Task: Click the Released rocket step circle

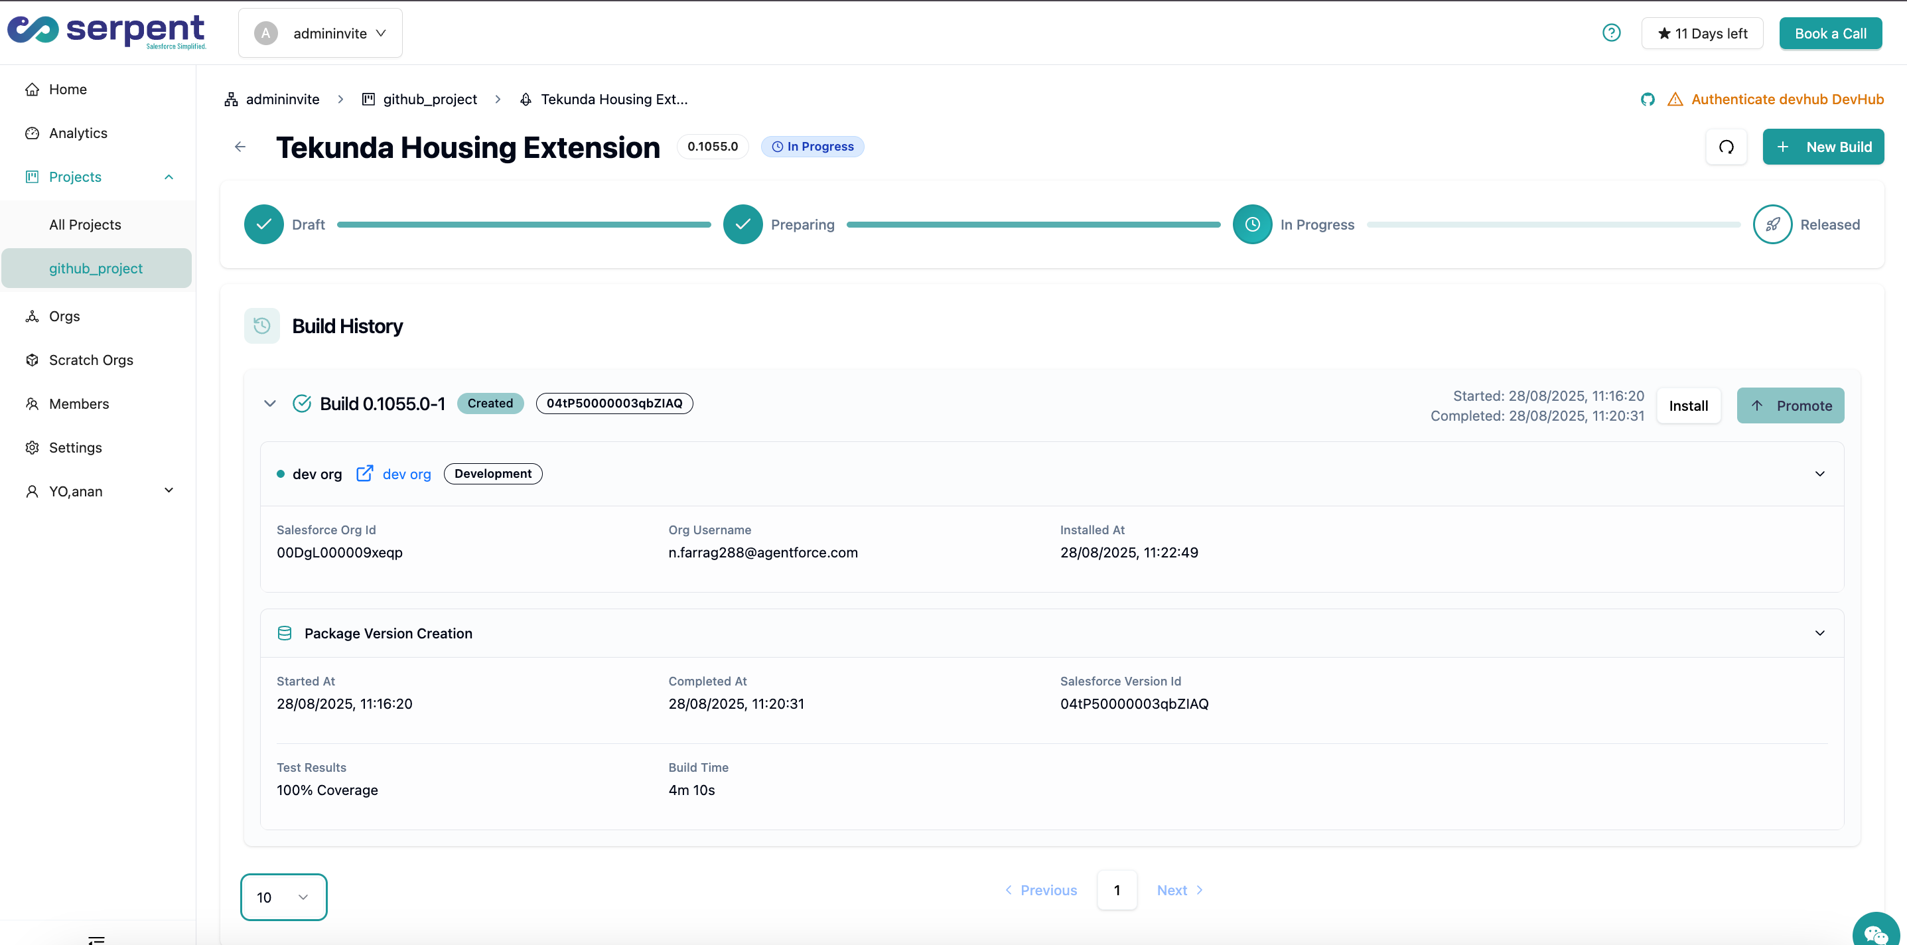Action: (x=1772, y=224)
